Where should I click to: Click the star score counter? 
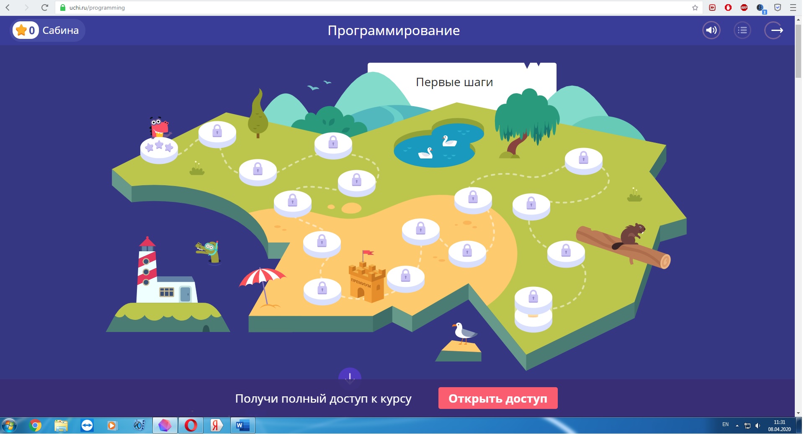pos(26,31)
